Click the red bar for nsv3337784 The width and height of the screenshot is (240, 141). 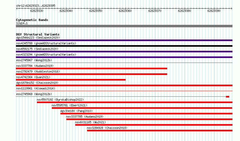coord(91,68)
